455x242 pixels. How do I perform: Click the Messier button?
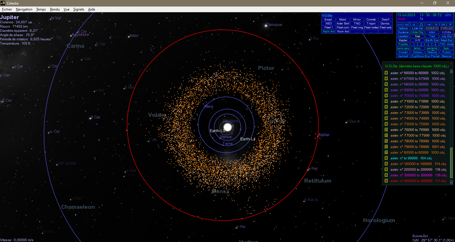(446, 56)
